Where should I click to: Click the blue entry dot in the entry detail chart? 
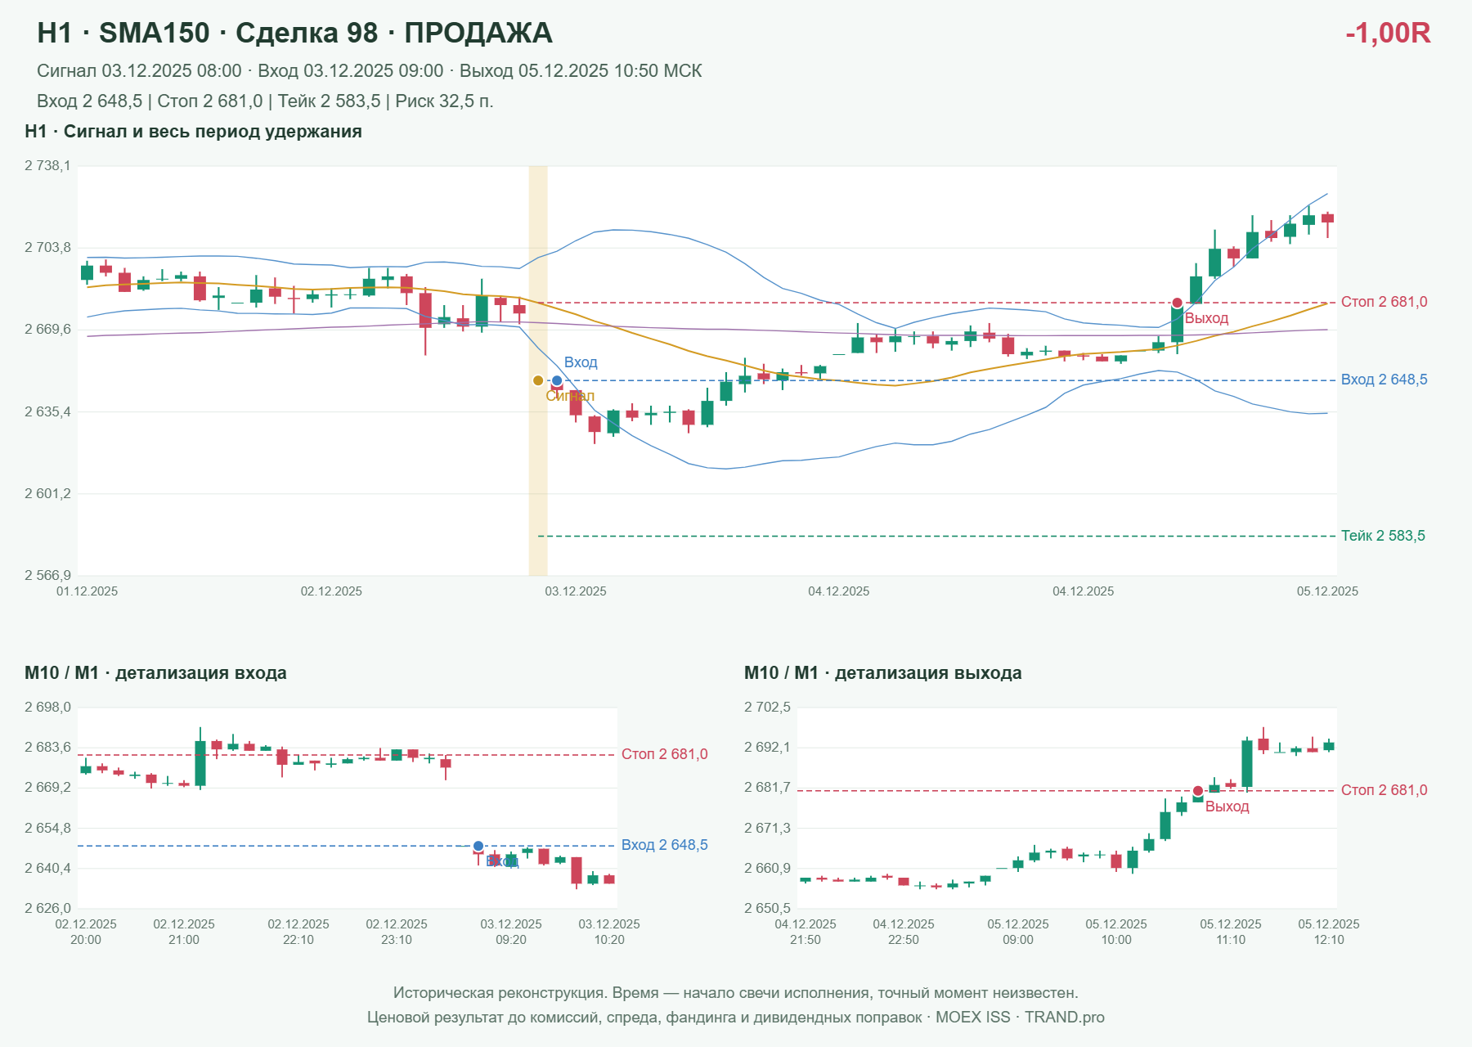click(478, 846)
